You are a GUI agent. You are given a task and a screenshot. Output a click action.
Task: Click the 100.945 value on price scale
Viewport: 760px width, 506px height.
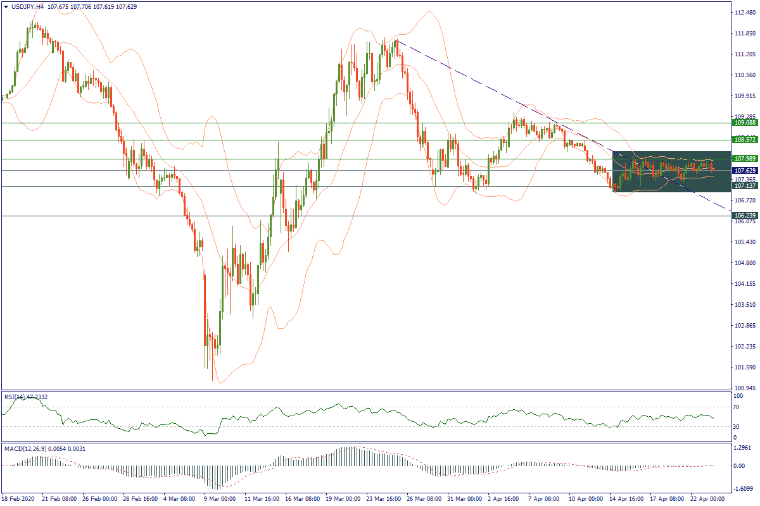(744, 388)
